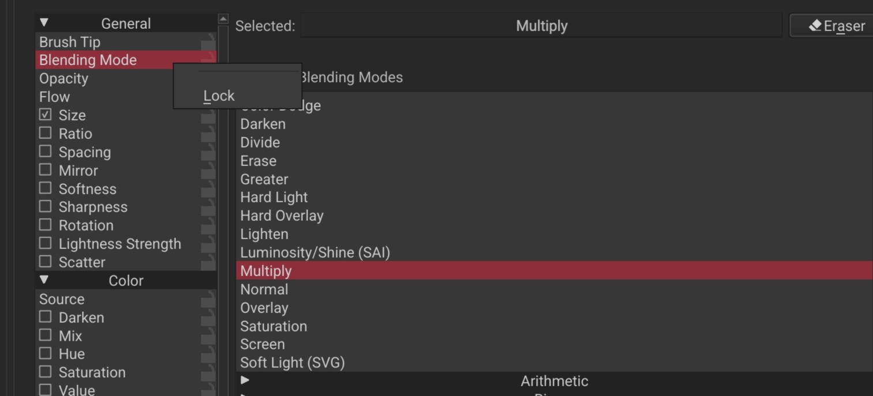Click the options list scrollbar up arrow
This screenshot has width=873, height=396.
point(223,19)
